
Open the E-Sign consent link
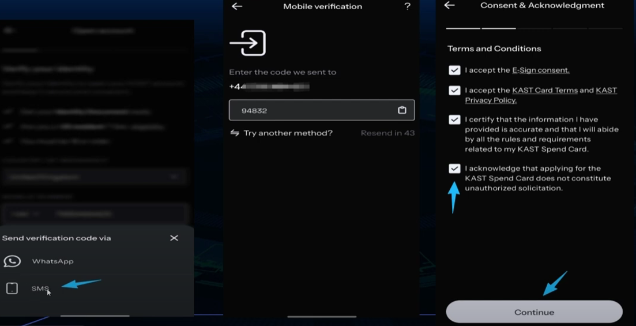[540, 70]
